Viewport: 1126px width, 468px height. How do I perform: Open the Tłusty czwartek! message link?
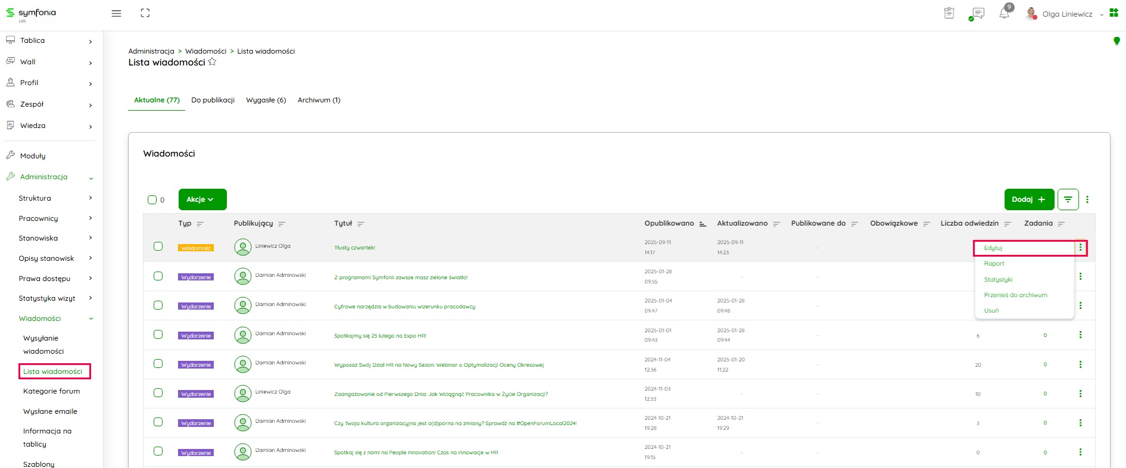pyautogui.click(x=354, y=248)
